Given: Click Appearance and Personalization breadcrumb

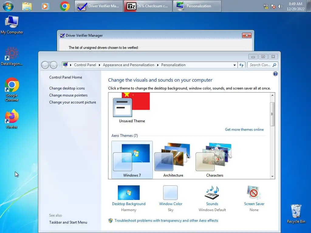Looking at the screenshot, I should (x=128, y=65).
